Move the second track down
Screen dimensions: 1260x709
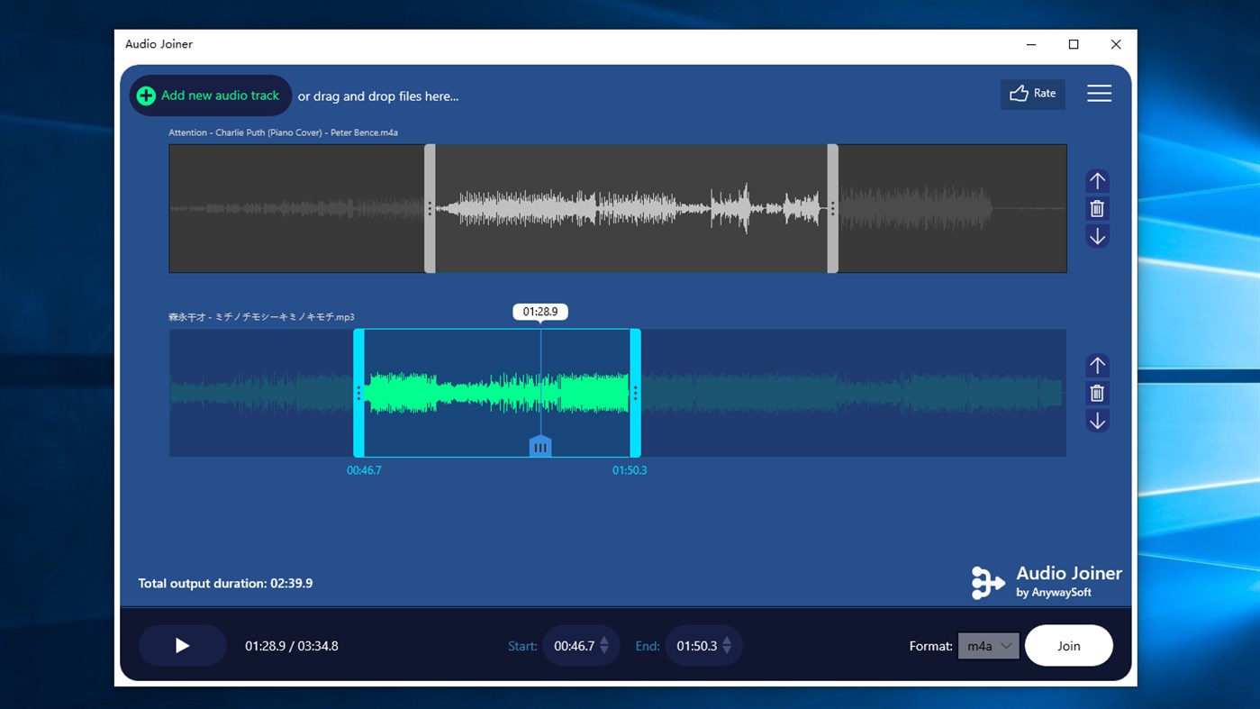pos(1097,421)
